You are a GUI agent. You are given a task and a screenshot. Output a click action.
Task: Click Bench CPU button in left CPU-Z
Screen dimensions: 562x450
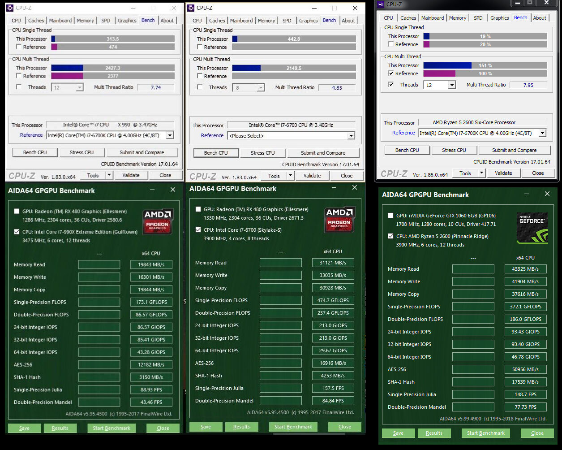[35, 152]
